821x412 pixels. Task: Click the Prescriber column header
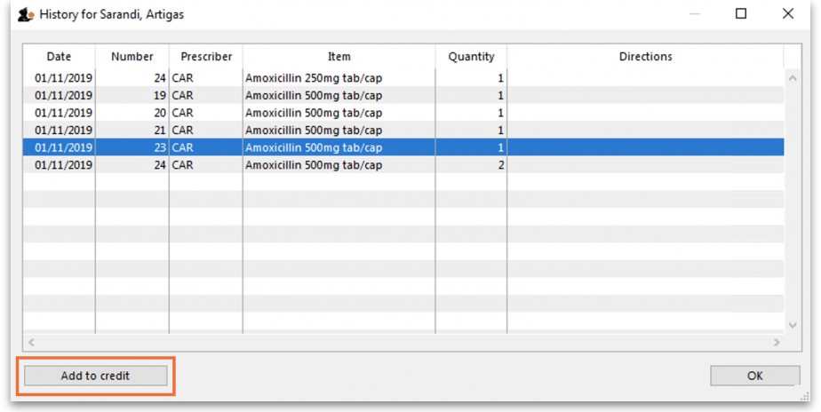pos(206,57)
